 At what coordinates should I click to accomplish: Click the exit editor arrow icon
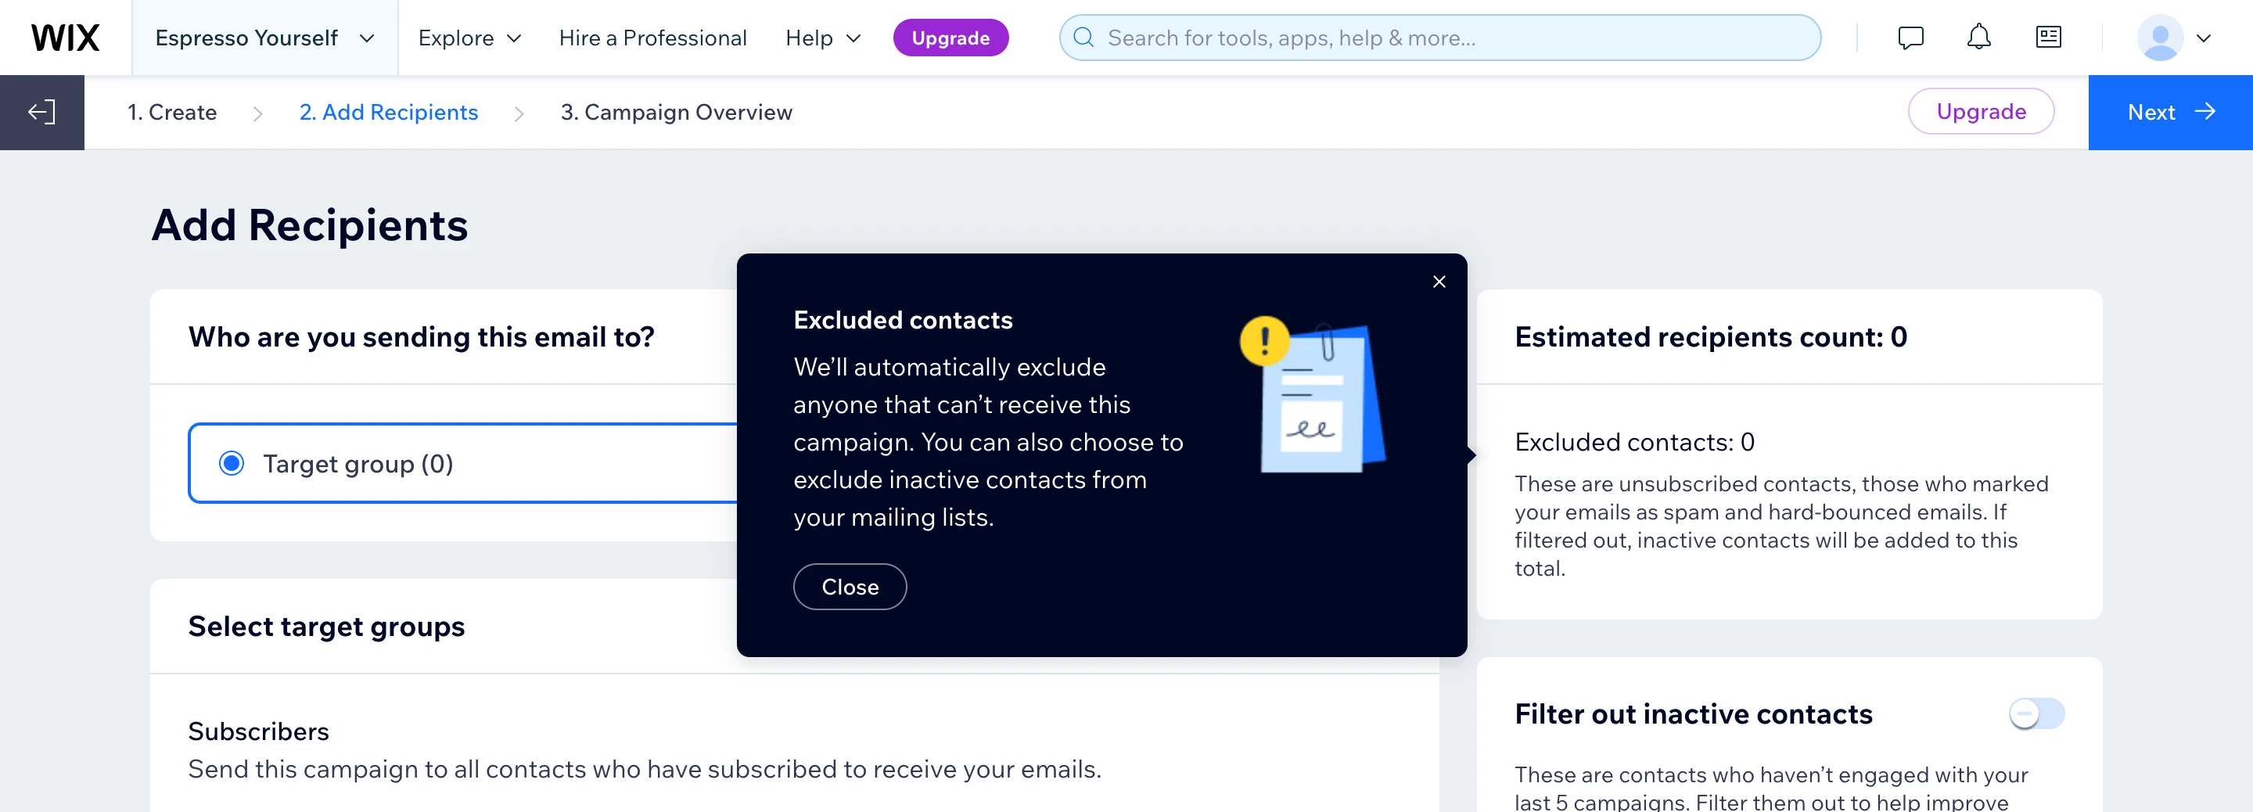tap(42, 112)
